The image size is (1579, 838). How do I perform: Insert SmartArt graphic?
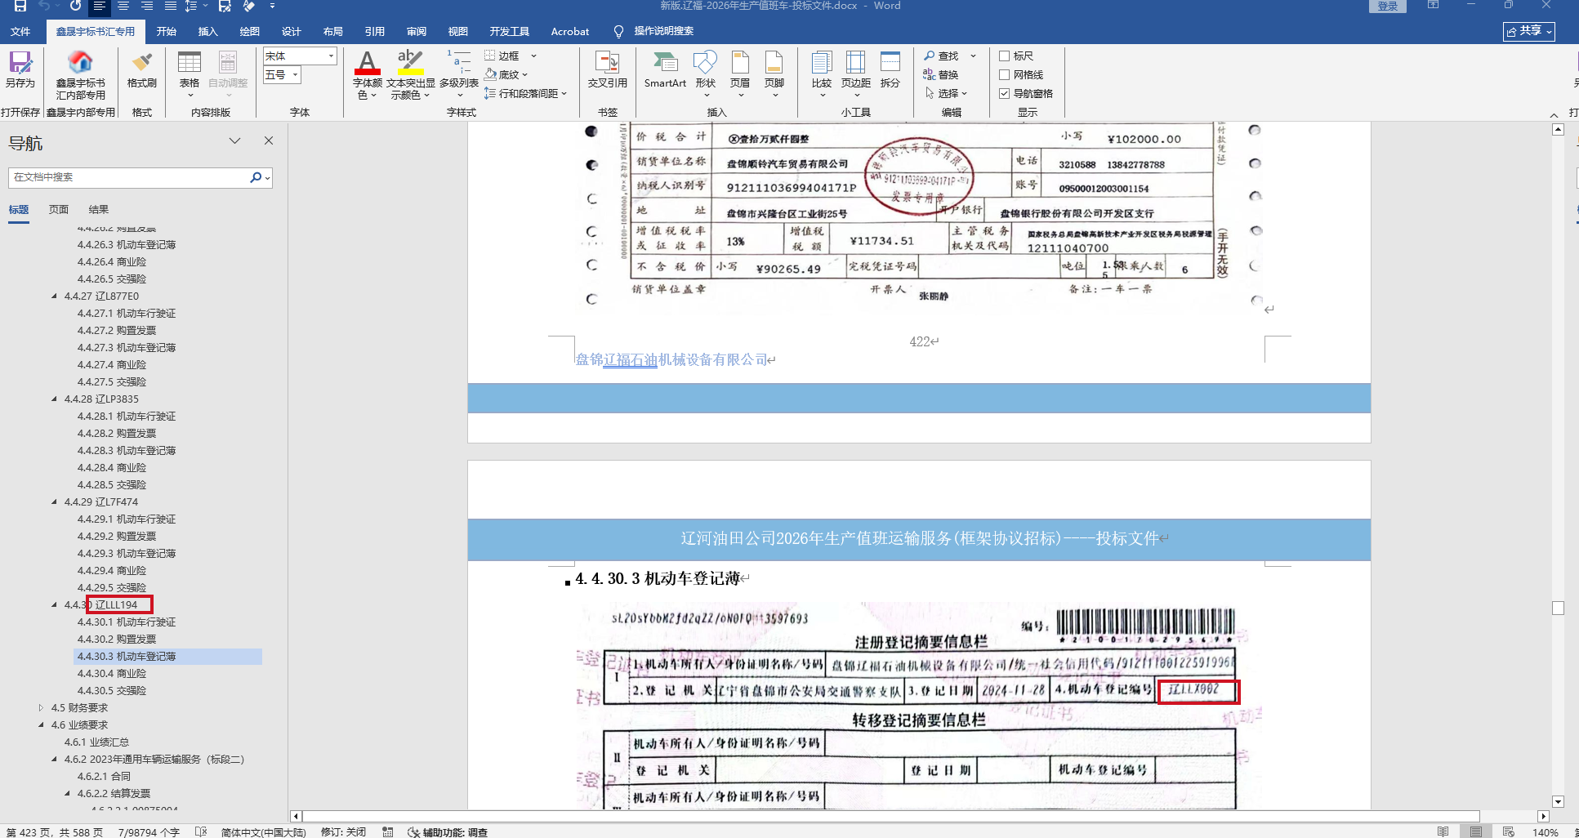coord(665,69)
